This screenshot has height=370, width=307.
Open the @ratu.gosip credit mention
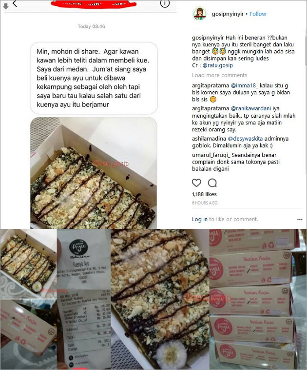click(x=217, y=65)
